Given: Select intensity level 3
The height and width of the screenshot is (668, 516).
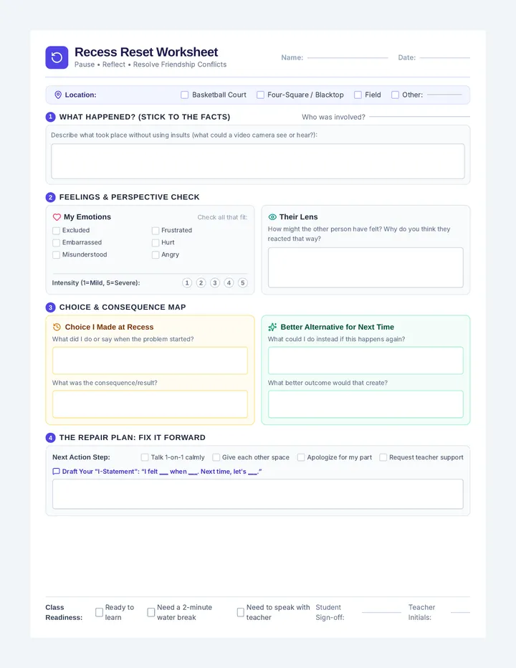Looking at the screenshot, I should (x=215, y=283).
